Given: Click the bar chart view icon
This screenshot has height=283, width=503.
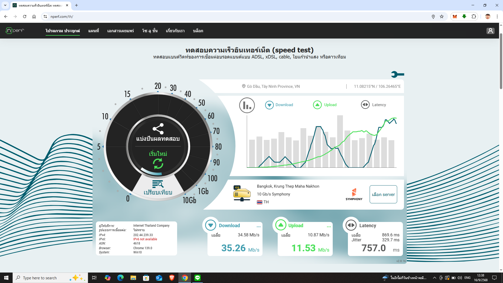Looking at the screenshot, I should click(x=247, y=105).
